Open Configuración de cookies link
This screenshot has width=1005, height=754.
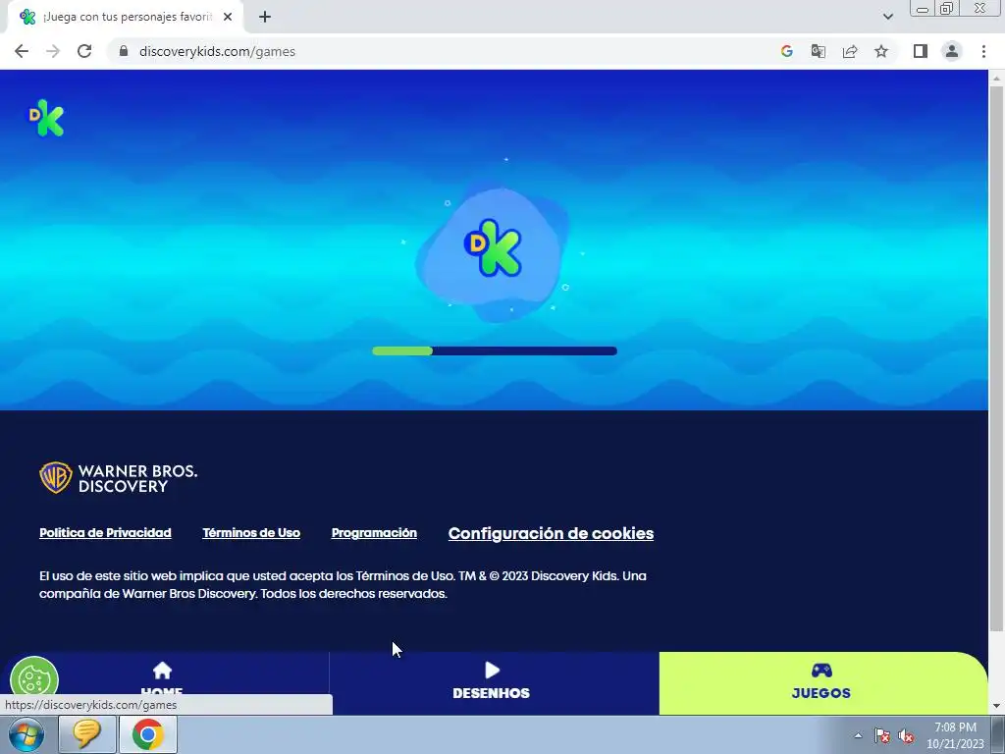point(552,533)
